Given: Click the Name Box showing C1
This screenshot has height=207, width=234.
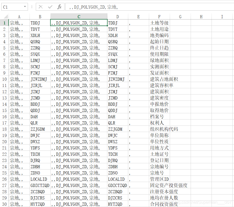Looking at the screenshot, I should point(14,7).
